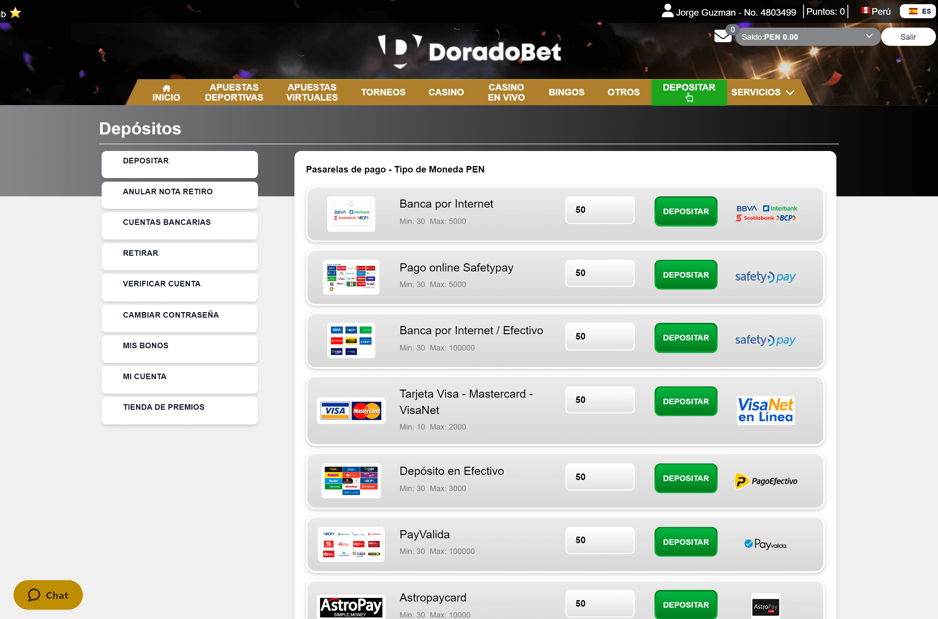Open the TORNEOS menu item
The image size is (938, 619).
point(383,92)
